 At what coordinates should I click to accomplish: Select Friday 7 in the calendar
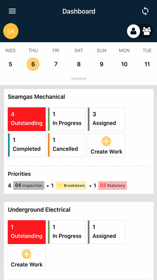click(x=56, y=64)
